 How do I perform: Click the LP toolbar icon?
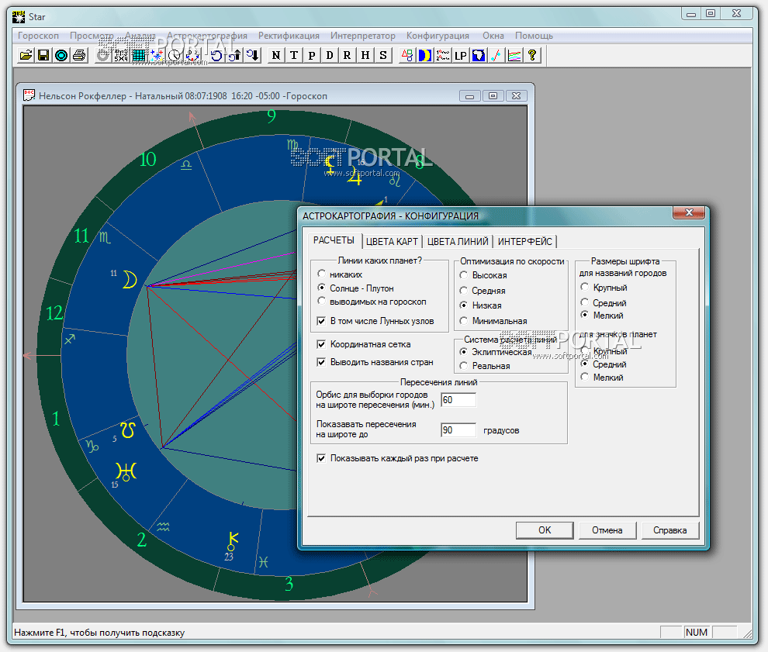point(461,55)
